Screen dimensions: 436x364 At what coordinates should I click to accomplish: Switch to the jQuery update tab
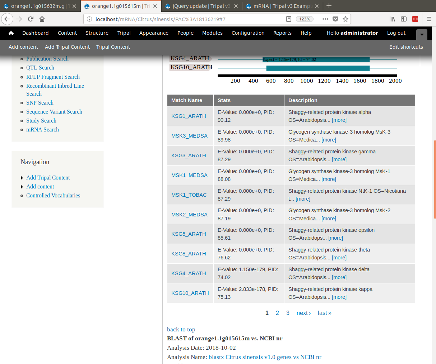tap(201, 6)
